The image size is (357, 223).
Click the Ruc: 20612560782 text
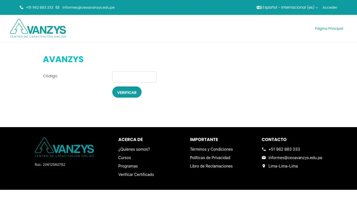pyautogui.click(x=50, y=165)
